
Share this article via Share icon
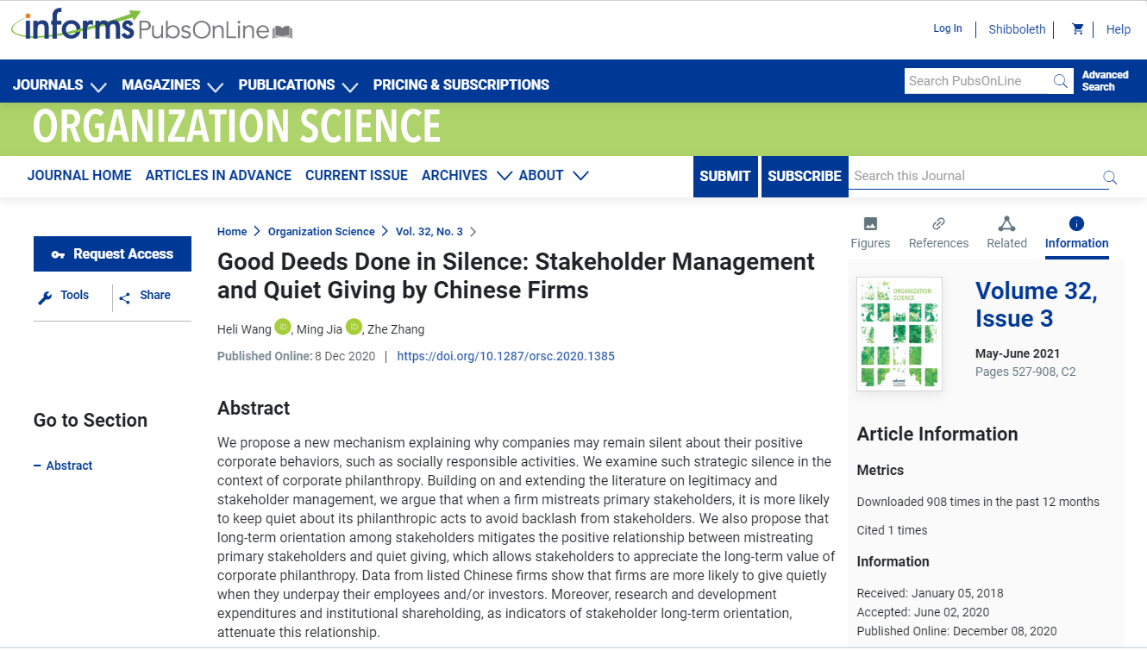[145, 296]
